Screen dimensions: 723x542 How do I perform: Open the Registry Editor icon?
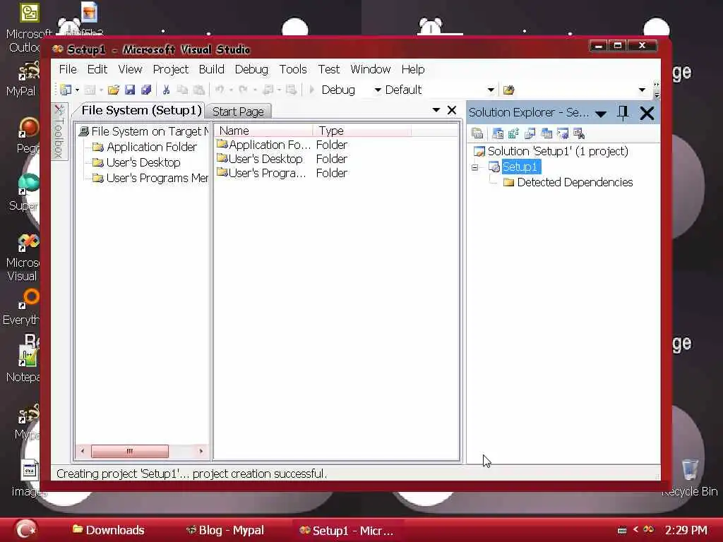(514, 133)
